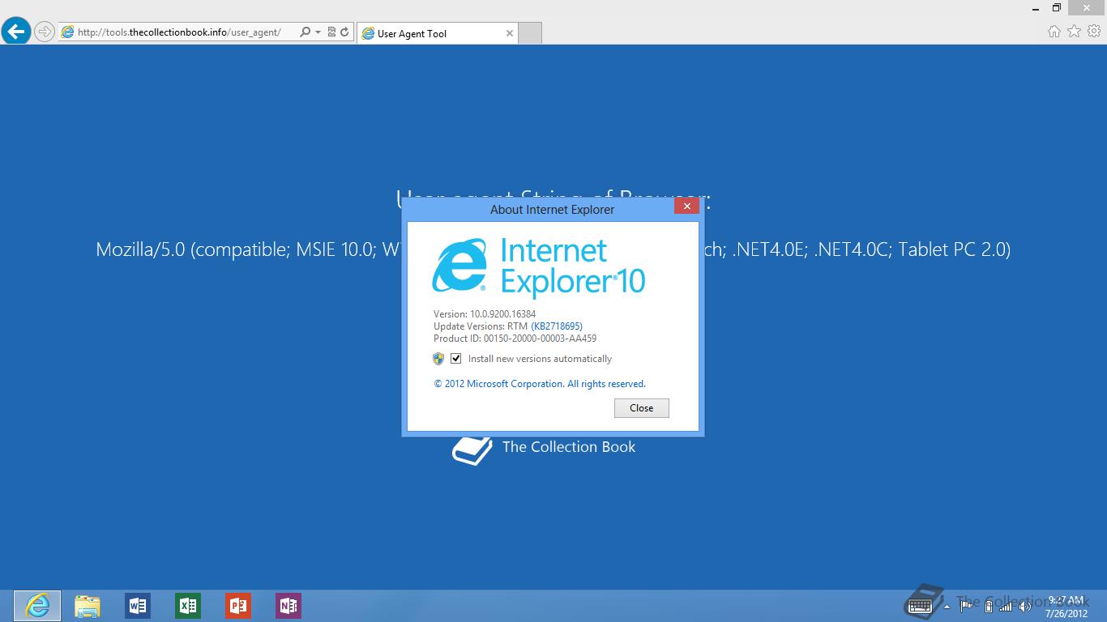Click the battery status tray icon

click(988, 606)
